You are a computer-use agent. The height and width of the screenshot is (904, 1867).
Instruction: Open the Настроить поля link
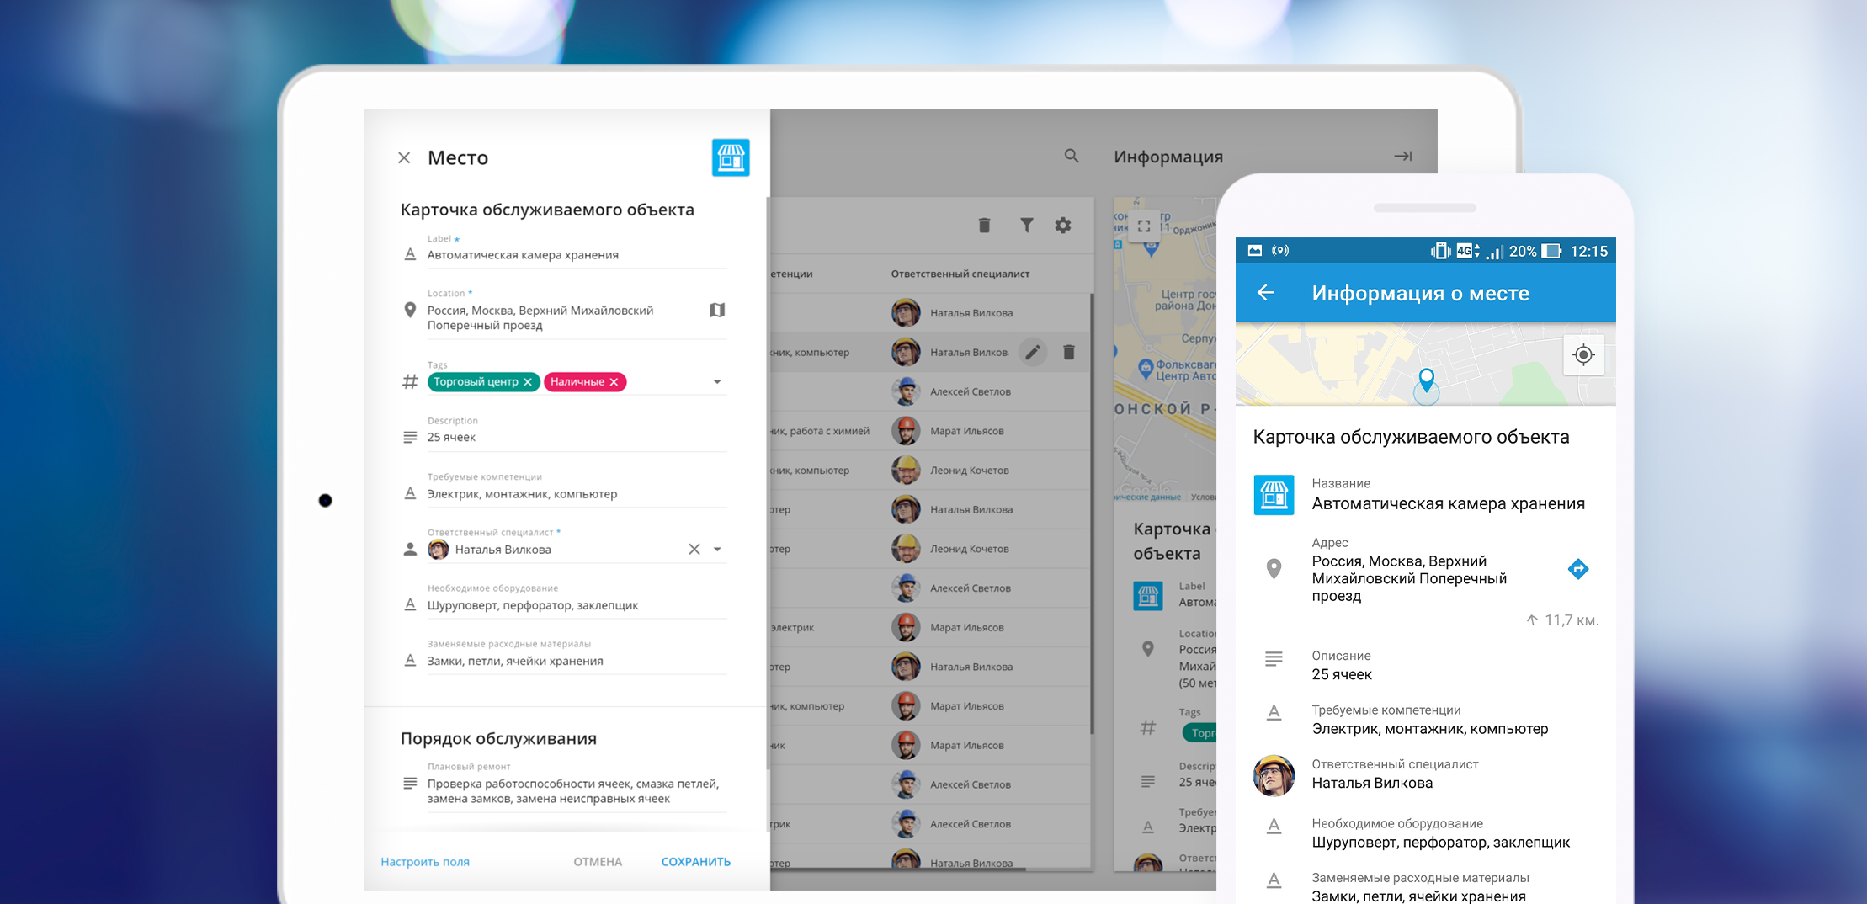point(425,862)
